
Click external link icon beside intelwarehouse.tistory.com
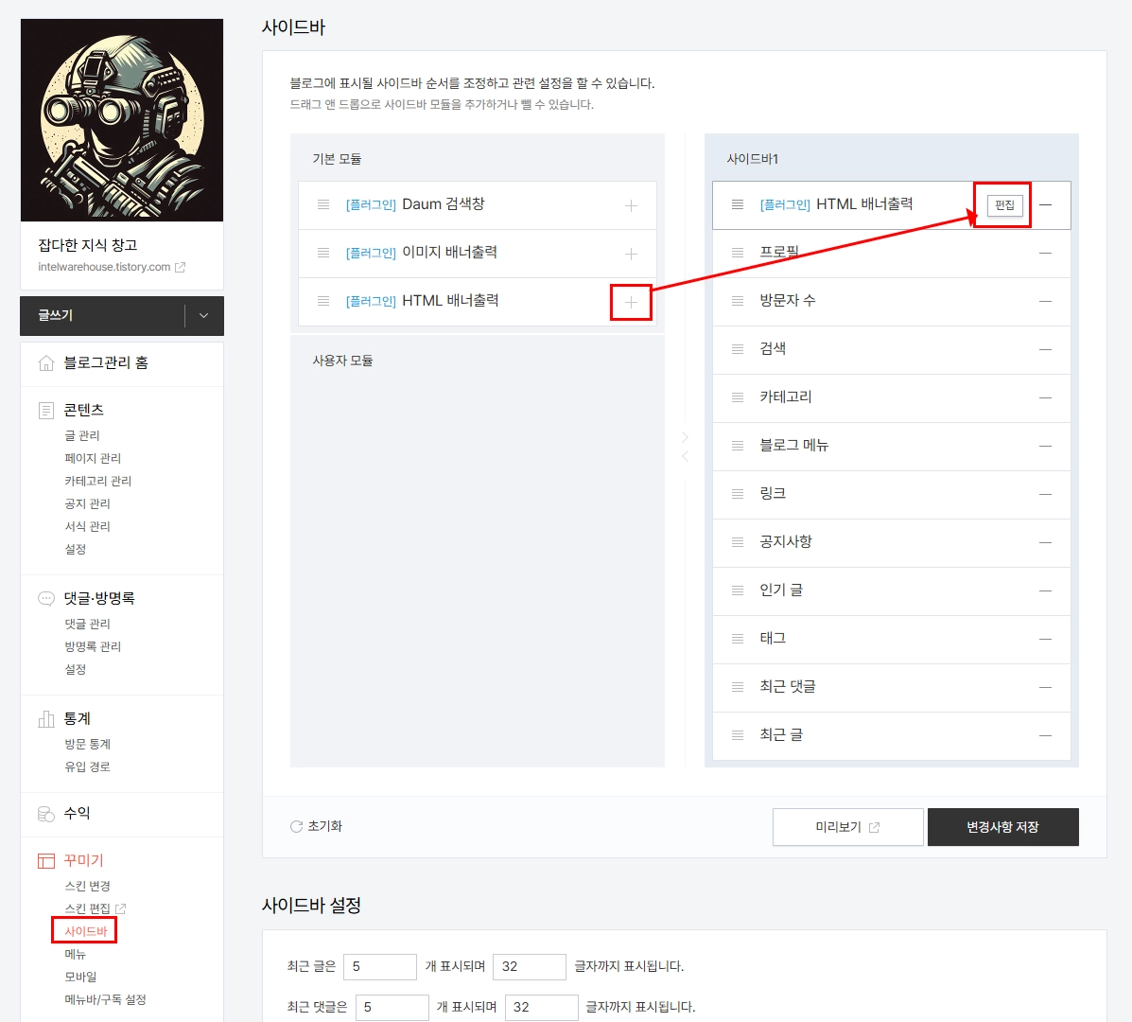point(182,267)
